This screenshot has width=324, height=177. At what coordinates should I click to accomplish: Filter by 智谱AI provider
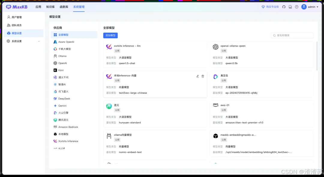74,84
